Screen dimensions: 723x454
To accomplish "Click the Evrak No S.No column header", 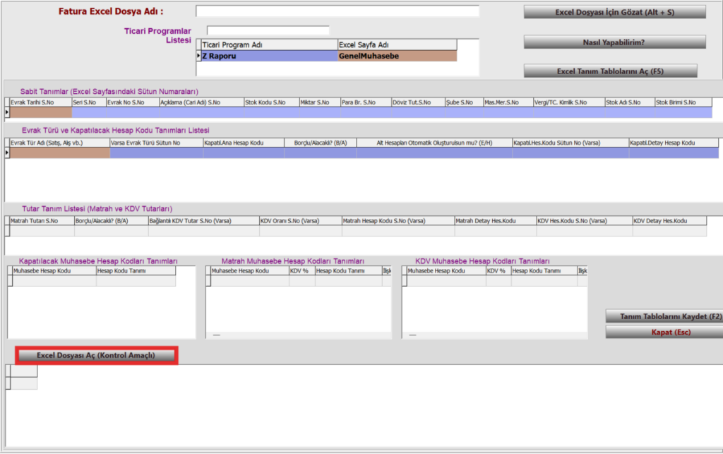I will click(133, 102).
